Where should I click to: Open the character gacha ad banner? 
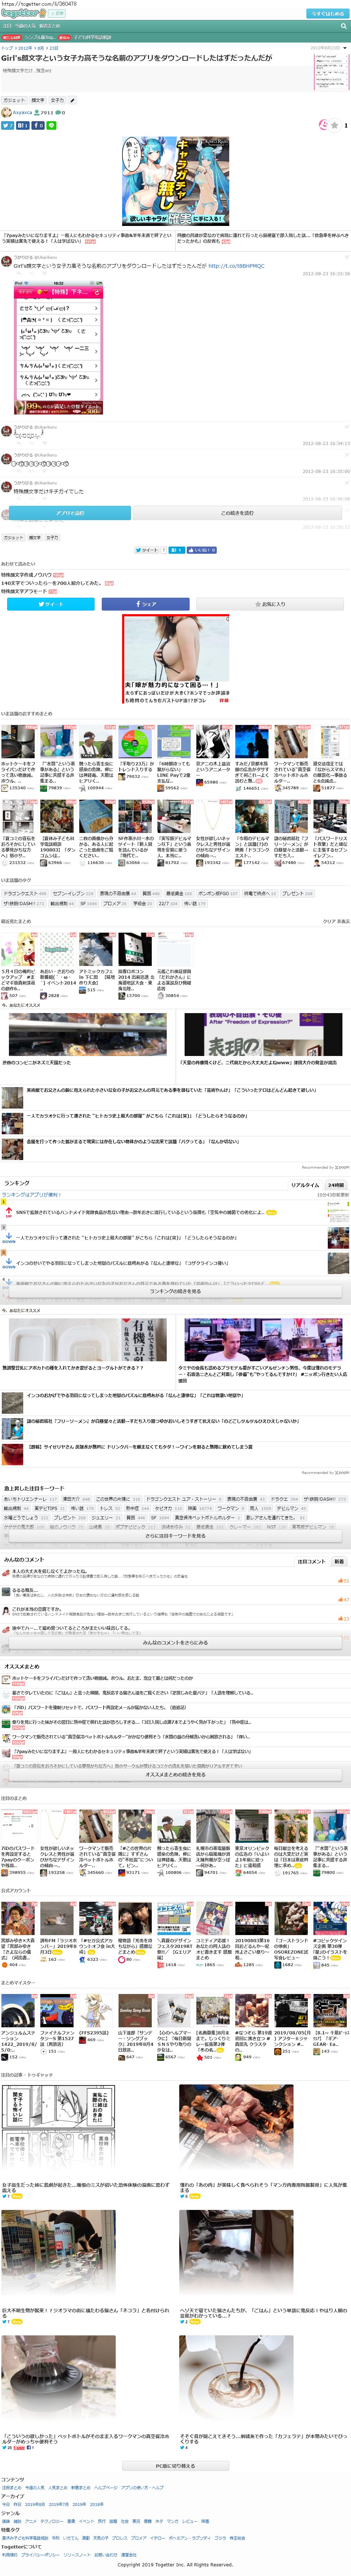click(175, 181)
